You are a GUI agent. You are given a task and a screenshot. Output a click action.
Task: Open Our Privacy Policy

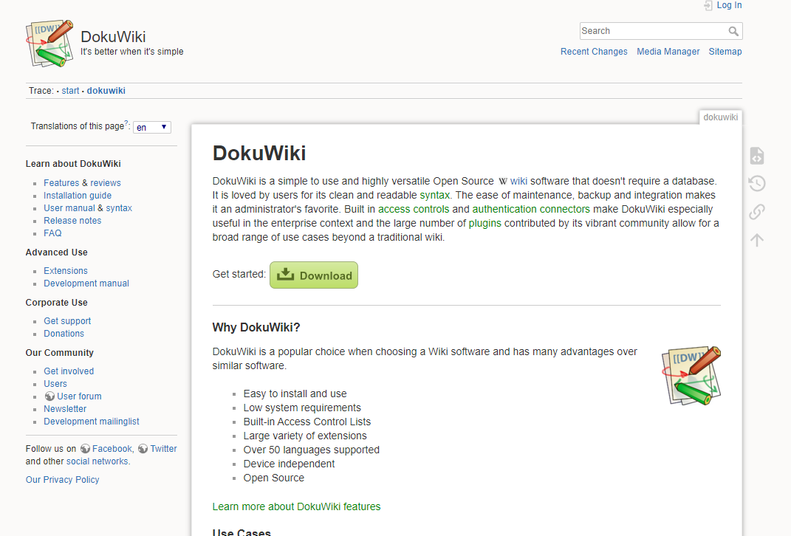(63, 480)
